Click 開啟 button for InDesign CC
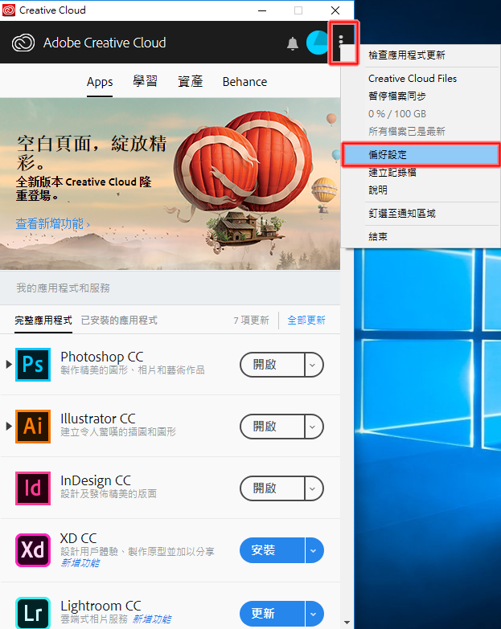Viewport: 501px width, 629px height. (272, 488)
